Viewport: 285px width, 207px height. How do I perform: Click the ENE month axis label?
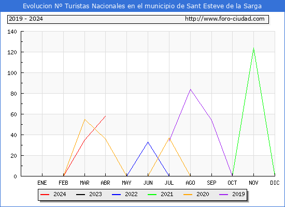[42, 183]
